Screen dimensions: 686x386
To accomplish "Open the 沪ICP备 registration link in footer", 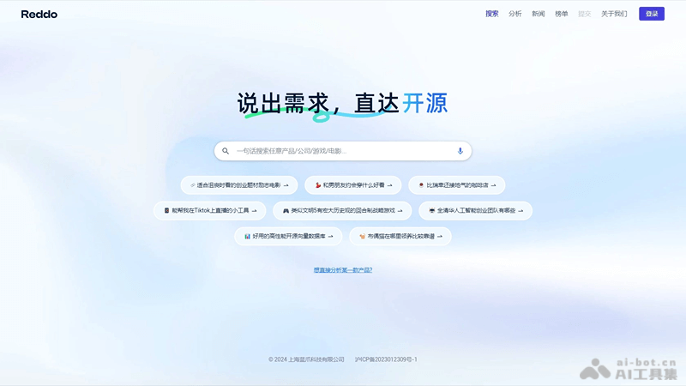I will tap(386, 359).
